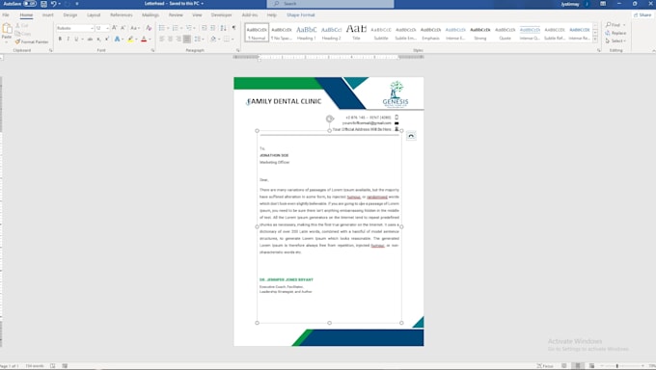Click the zoom slider in status bar
Screen dimensions: 656x370
[622, 366]
